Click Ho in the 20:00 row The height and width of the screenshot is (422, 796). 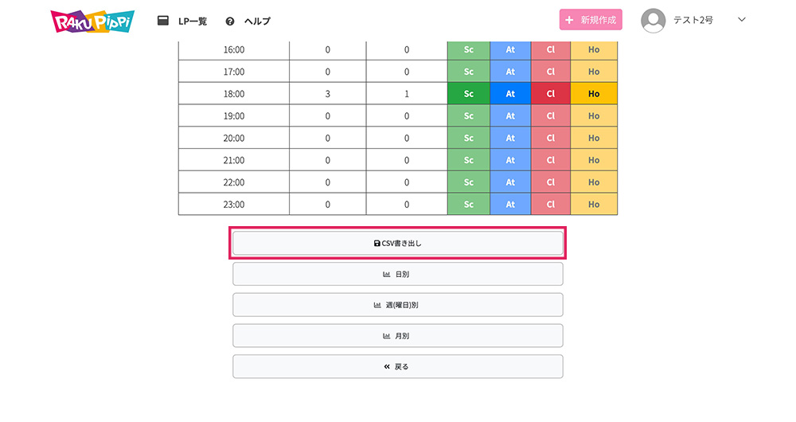594,138
